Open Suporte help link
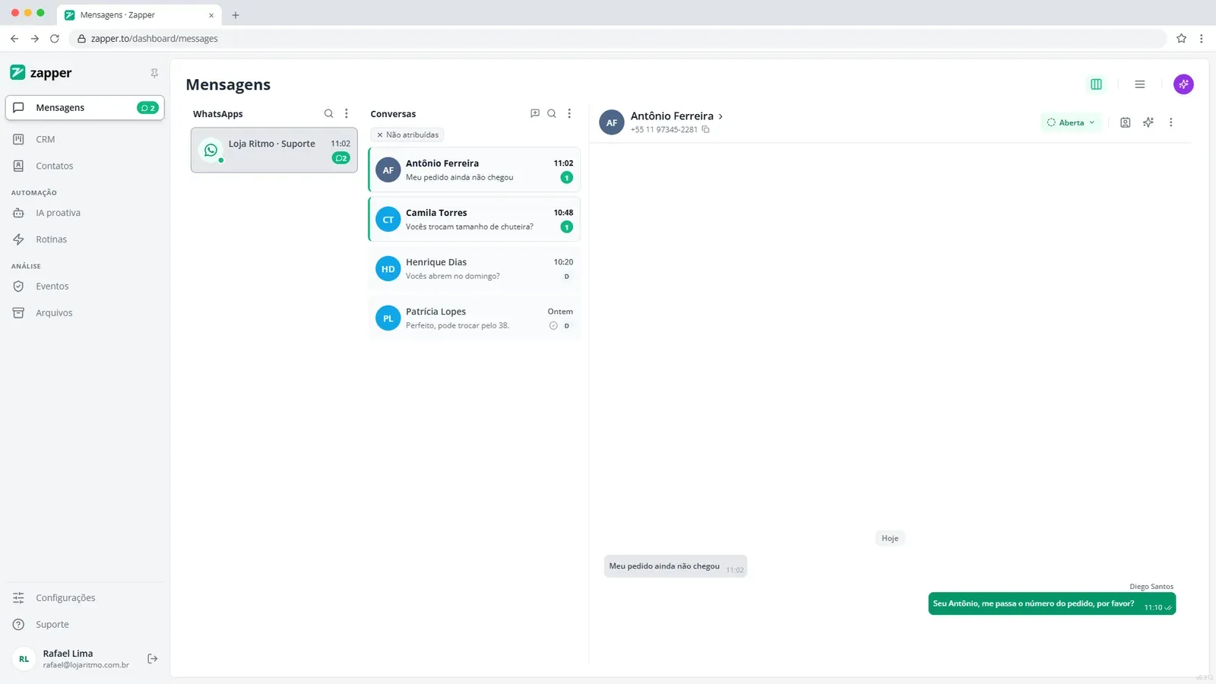 84,625
